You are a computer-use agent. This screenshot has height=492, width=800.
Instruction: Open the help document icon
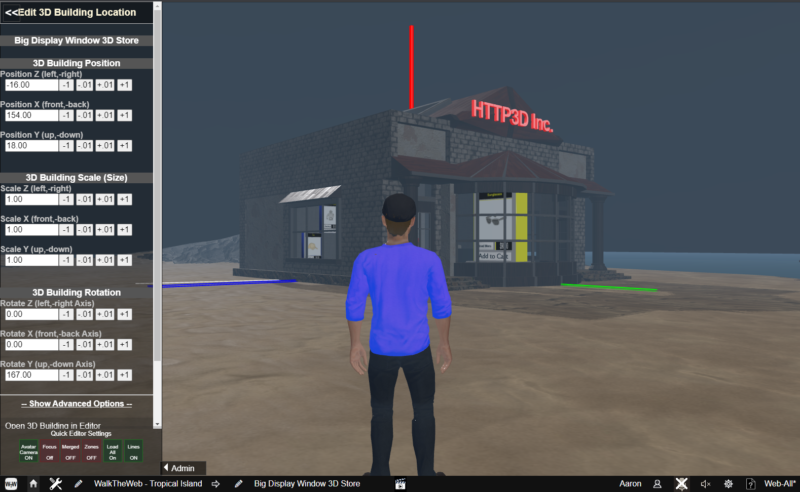pyautogui.click(x=751, y=484)
